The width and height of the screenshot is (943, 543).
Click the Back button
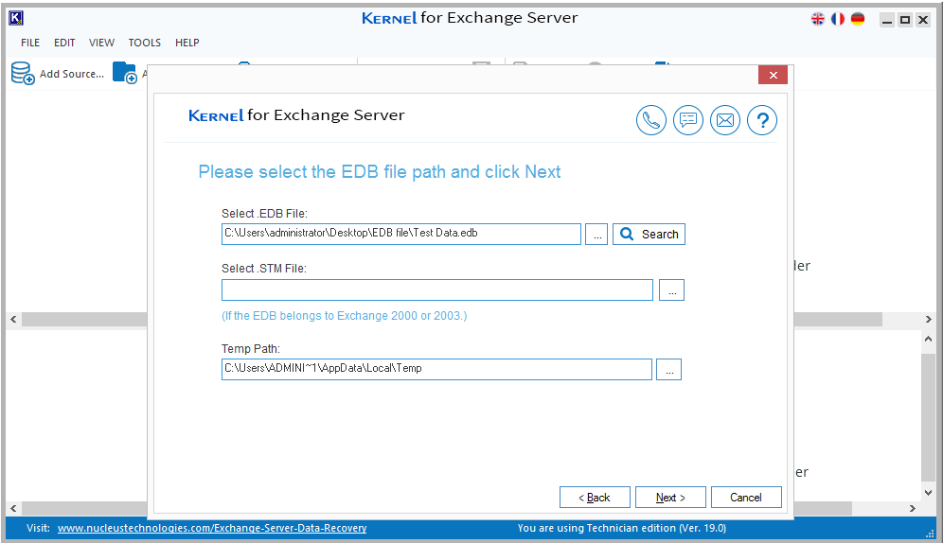[595, 498]
